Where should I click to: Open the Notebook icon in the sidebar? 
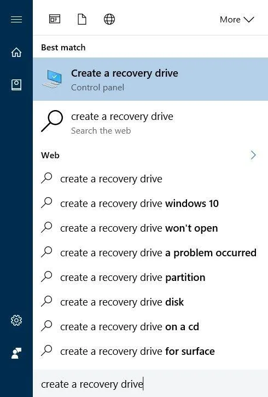pos(16,84)
